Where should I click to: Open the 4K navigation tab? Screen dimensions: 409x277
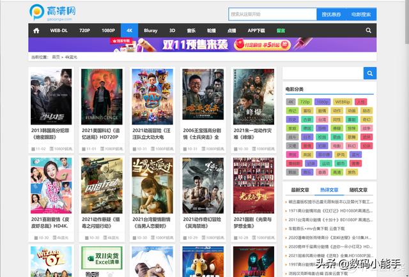tap(130, 30)
